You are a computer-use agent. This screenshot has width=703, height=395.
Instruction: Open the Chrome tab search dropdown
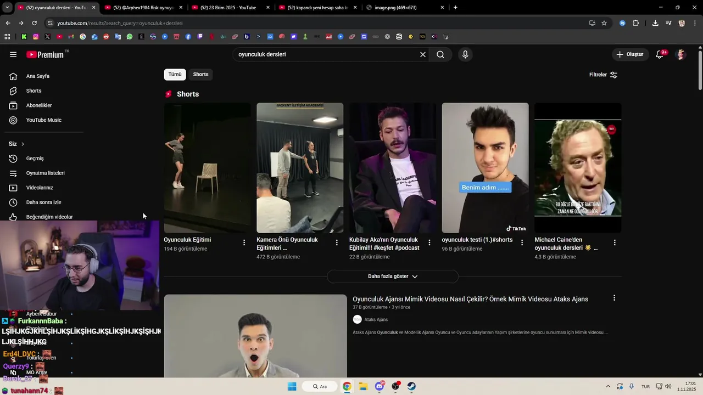(7, 8)
